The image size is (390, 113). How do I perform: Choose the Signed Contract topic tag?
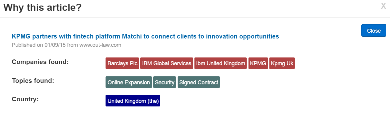coord(199,82)
